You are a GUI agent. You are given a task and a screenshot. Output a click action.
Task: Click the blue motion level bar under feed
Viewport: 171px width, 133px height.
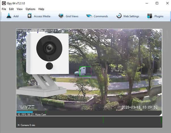pos(25,112)
